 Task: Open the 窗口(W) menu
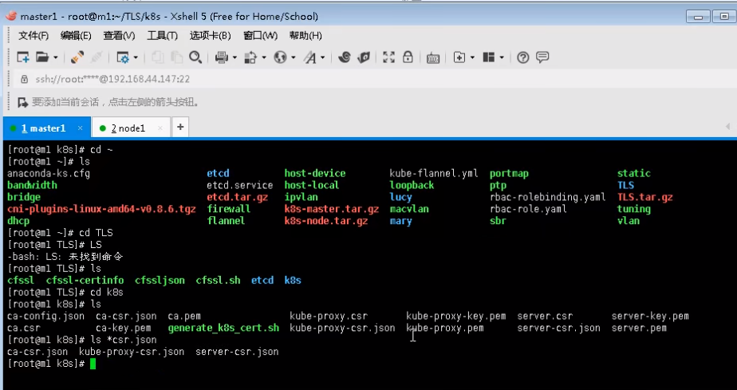click(x=260, y=36)
